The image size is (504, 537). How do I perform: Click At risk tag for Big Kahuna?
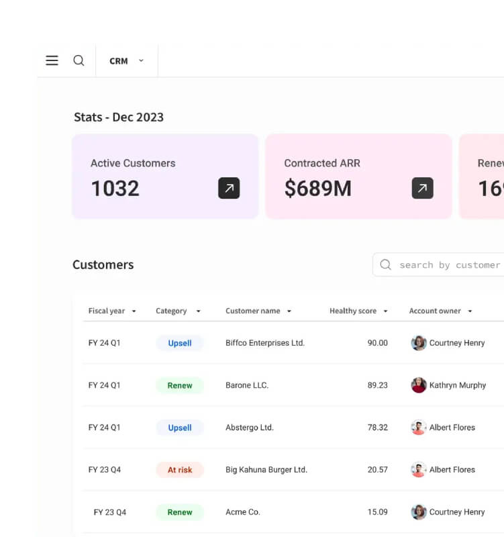(x=180, y=470)
